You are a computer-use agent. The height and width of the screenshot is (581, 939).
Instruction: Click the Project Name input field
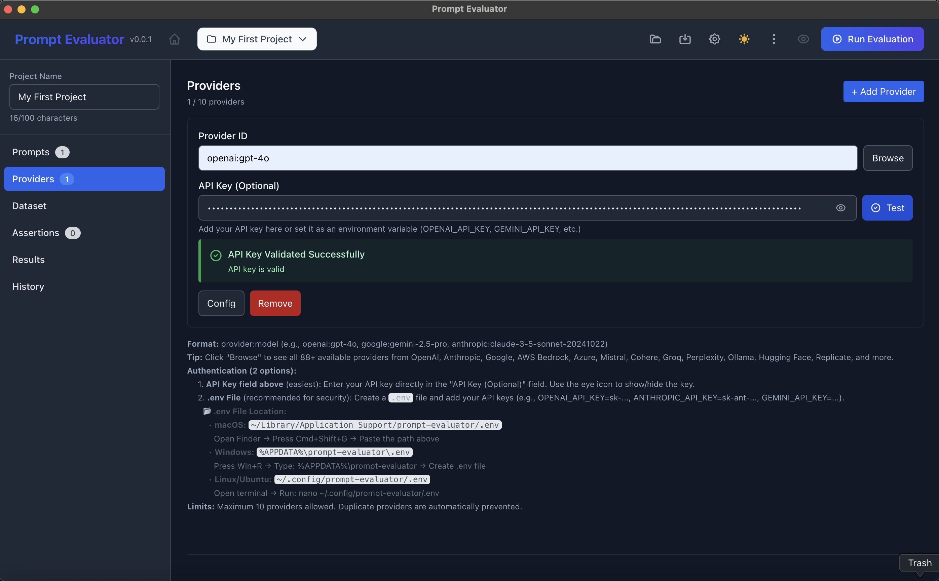pos(84,96)
